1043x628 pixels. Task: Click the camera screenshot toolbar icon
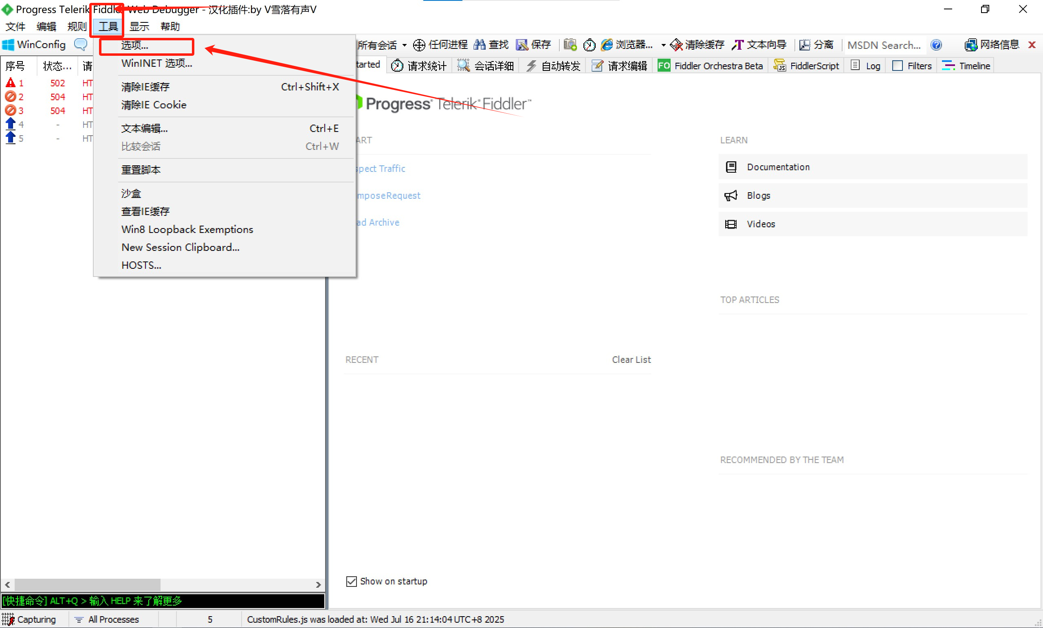click(570, 45)
